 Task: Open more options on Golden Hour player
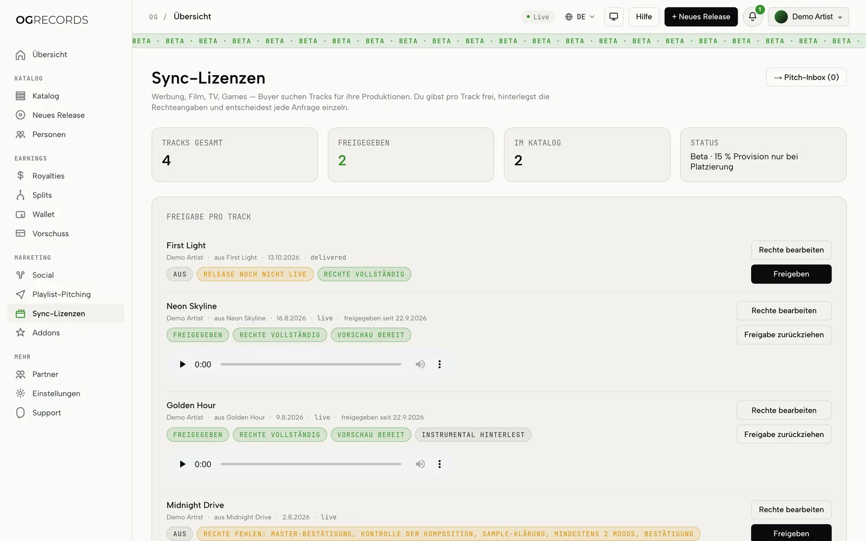click(439, 464)
